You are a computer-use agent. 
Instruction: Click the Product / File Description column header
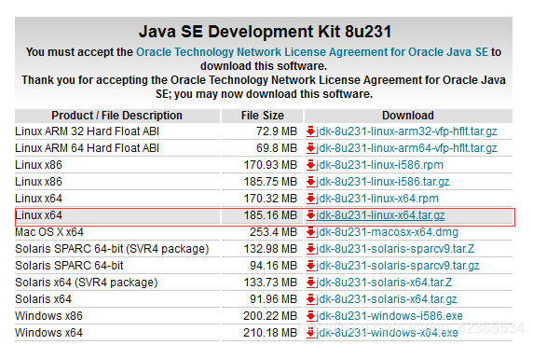pos(116,116)
